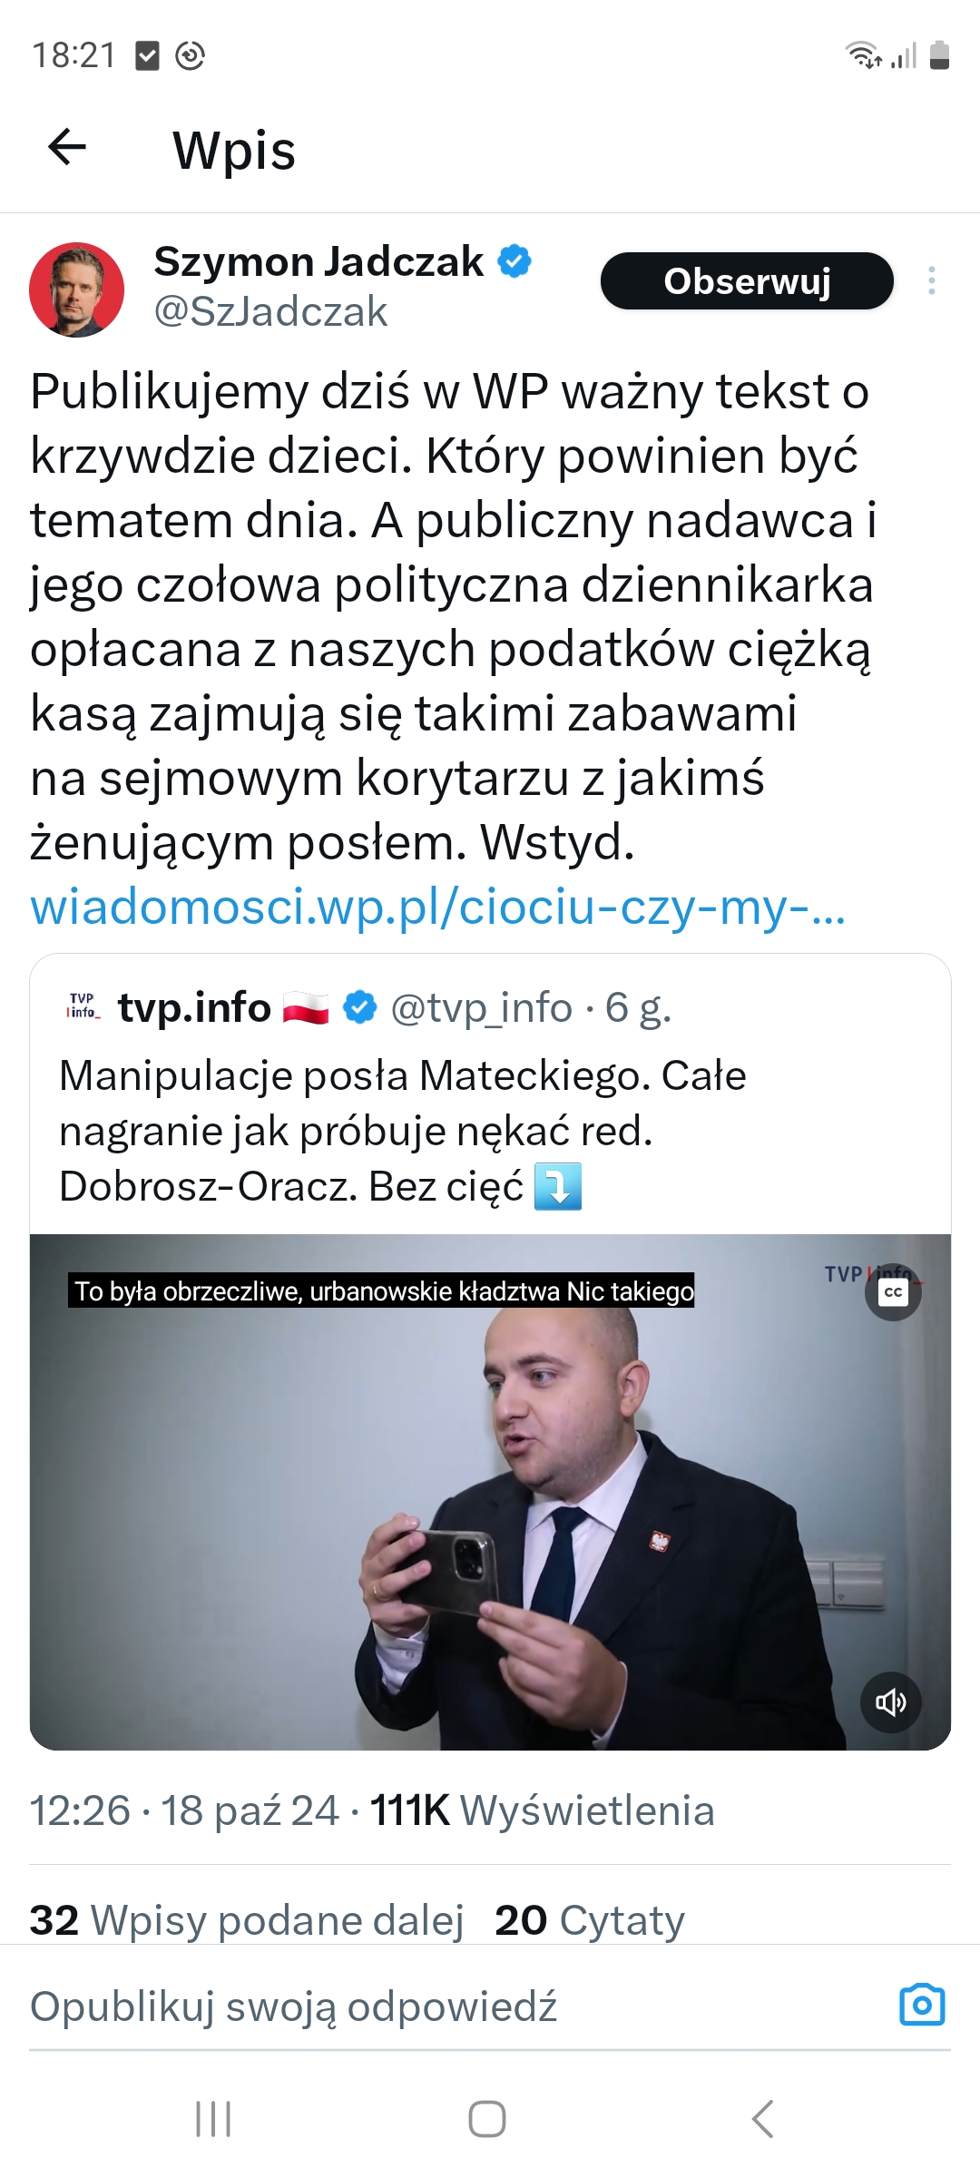This screenshot has width=980, height=2178.
Task: Follow the account with the Obserwuj button
Action: pyautogui.click(x=747, y=281)
